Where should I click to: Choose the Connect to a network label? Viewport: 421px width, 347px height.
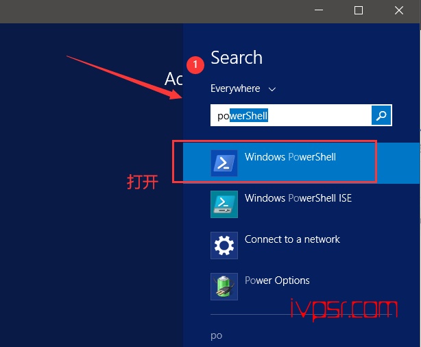292,239
